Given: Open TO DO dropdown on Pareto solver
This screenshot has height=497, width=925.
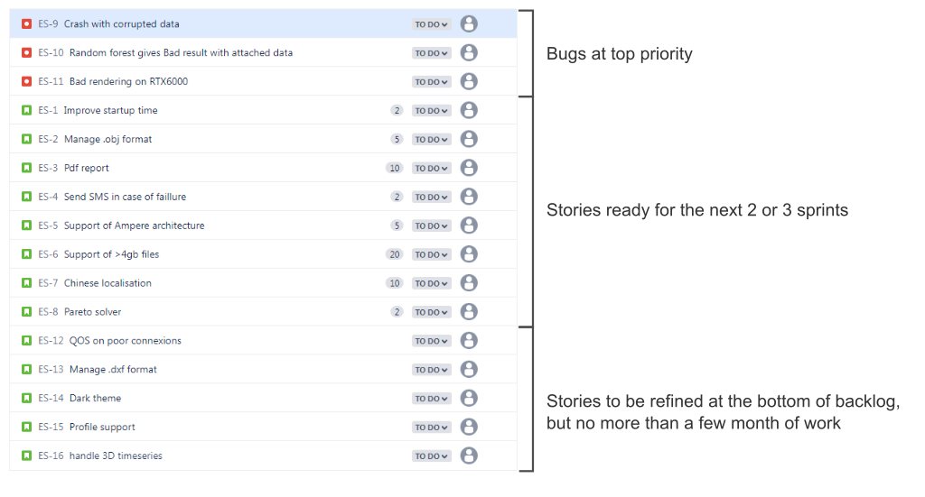Looking at the screenshot, I should pyautogui.click(x=431, y=312).
